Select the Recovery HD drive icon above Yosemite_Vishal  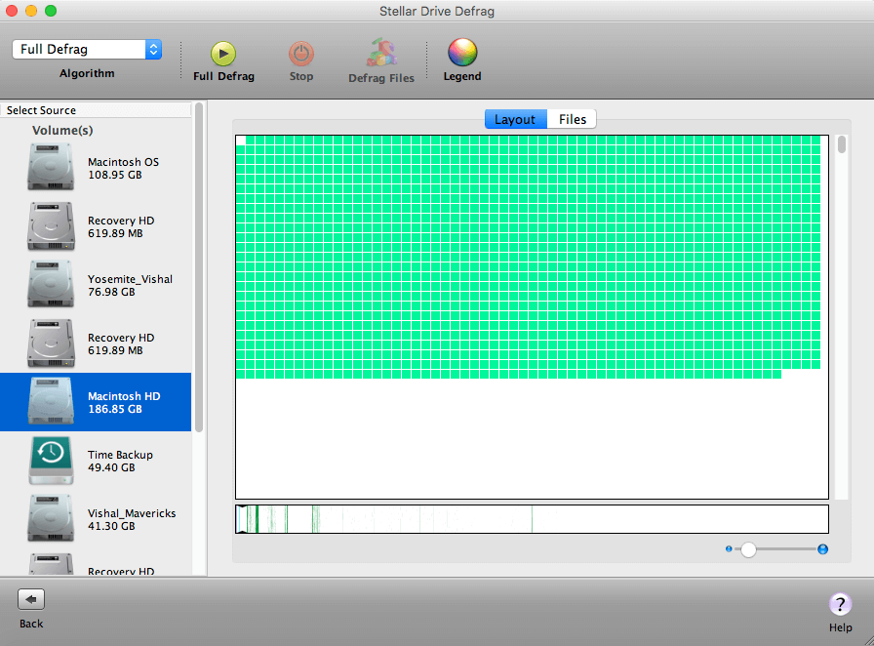[51, 225]
